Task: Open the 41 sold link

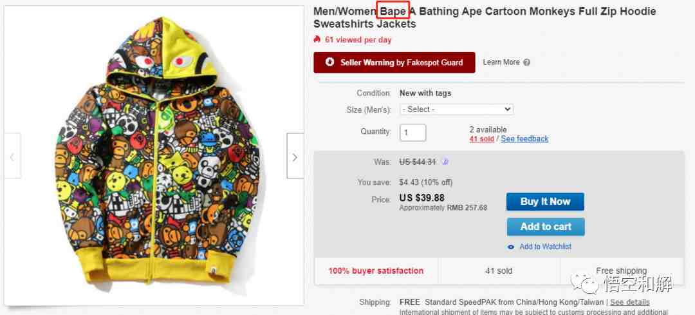Action: (482, 139)
